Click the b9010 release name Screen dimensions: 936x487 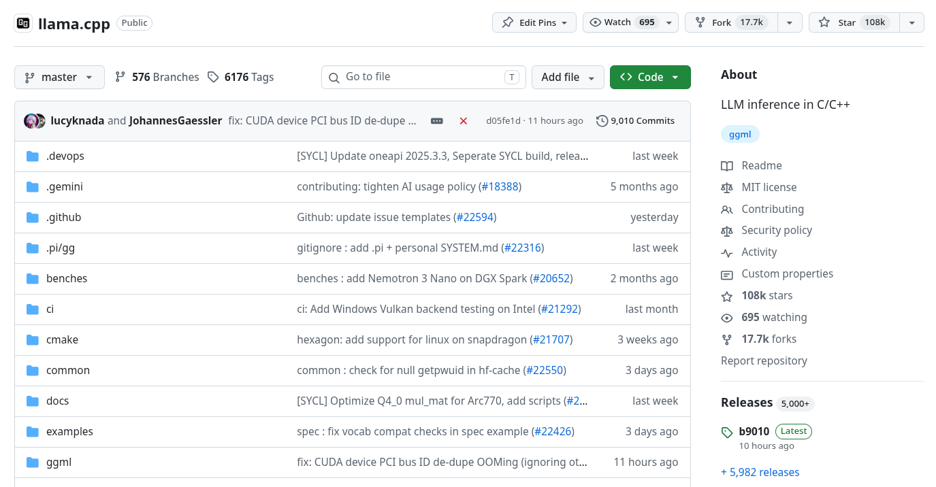point(754,432)
